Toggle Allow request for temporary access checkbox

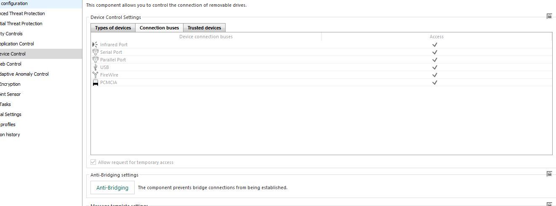pyautogui.click(x=93, y=162)
